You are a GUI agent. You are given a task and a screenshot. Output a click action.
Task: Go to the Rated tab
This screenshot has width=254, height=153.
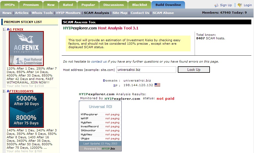pos(68,5)
